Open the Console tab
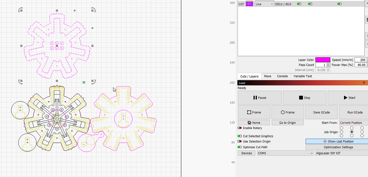Screen dimensions: 368x177 (x=282, y=76)
